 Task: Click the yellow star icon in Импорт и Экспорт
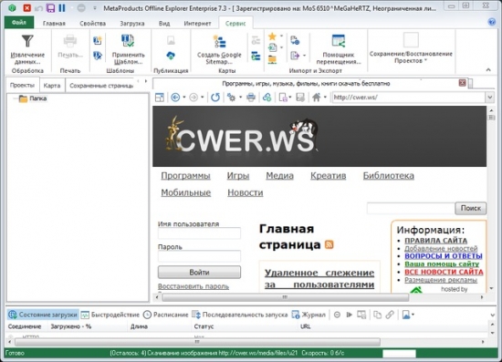[272, 36]
